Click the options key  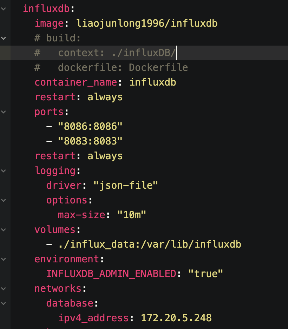pyautogui.click(x=67, y=200)
